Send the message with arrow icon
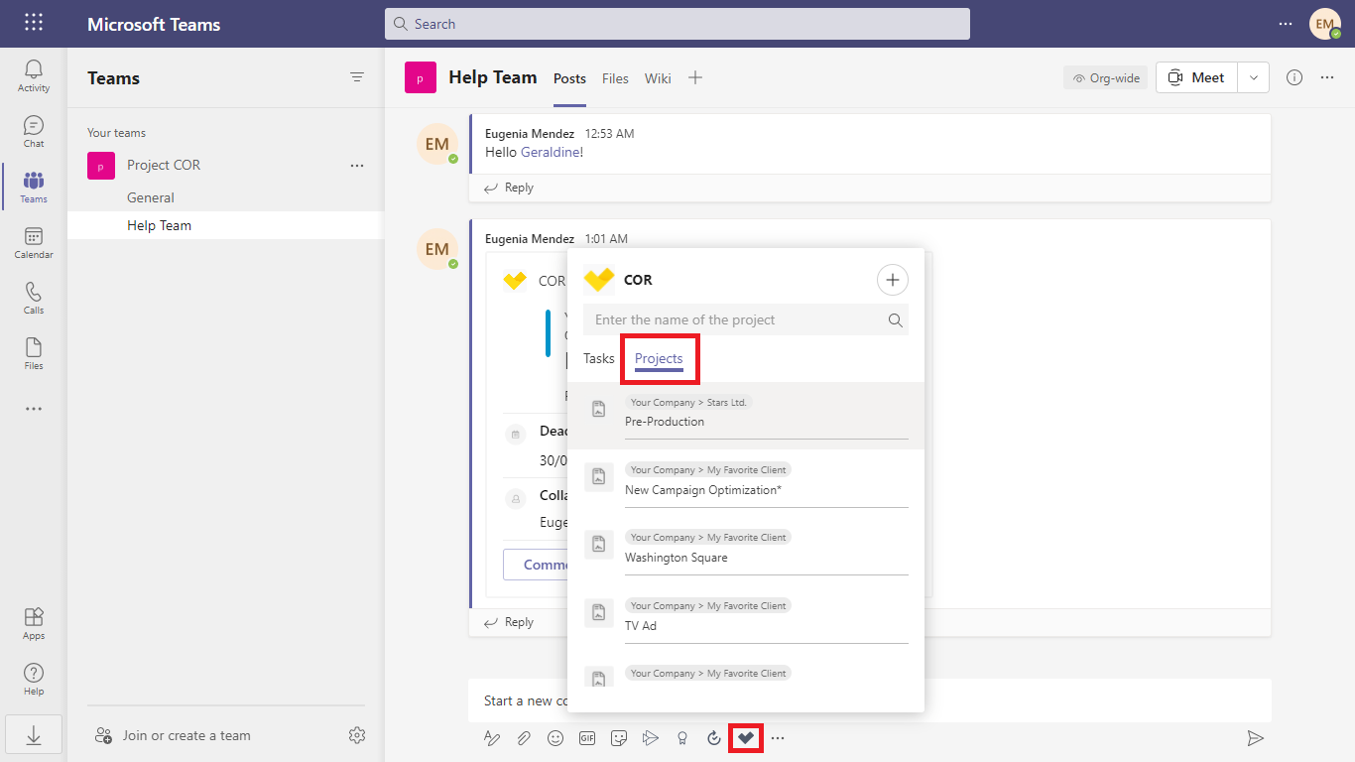This screenshot has width=1355, height=762. [x=1255, y=738]
